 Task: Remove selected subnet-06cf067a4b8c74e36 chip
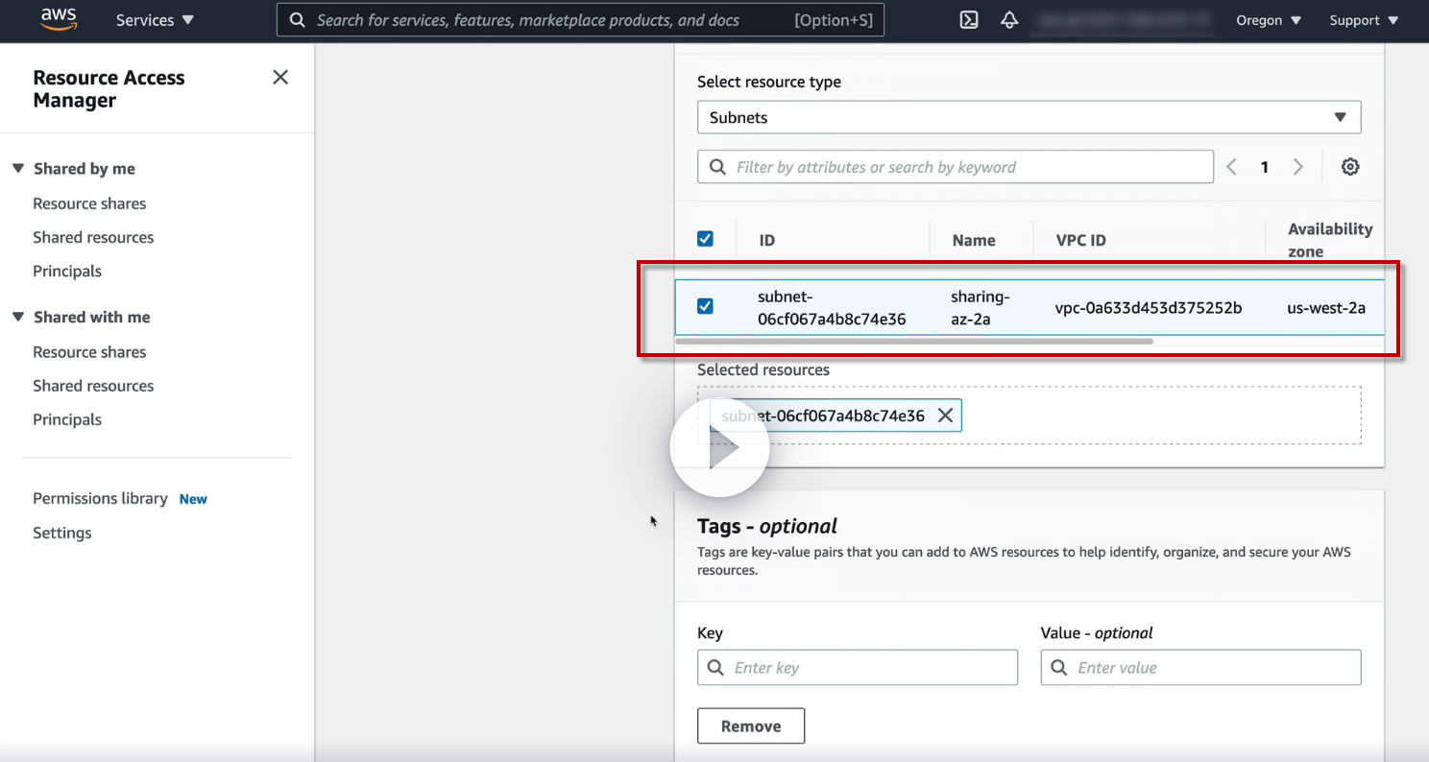(x=945, y=416)
